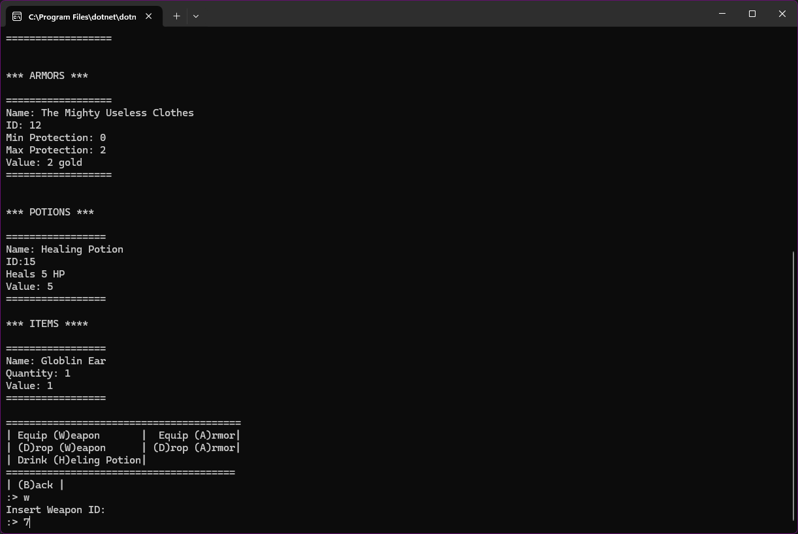Click the prompt line containing 7
The width and height of the screenshot is (798, 534).
click(18, 522)
